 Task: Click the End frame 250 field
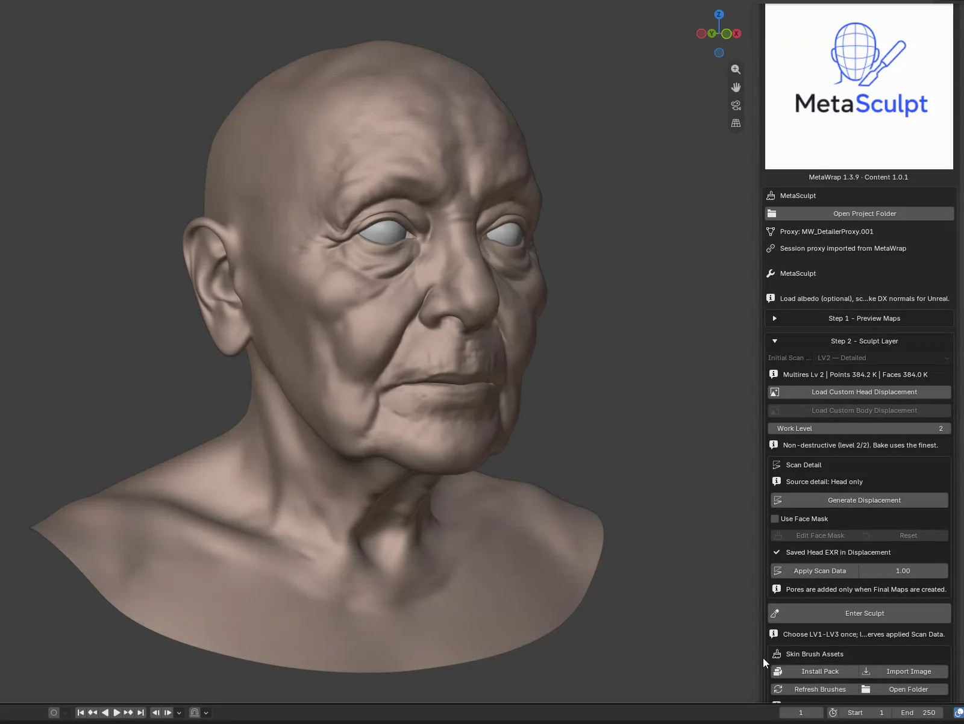[x=918, y=713]
